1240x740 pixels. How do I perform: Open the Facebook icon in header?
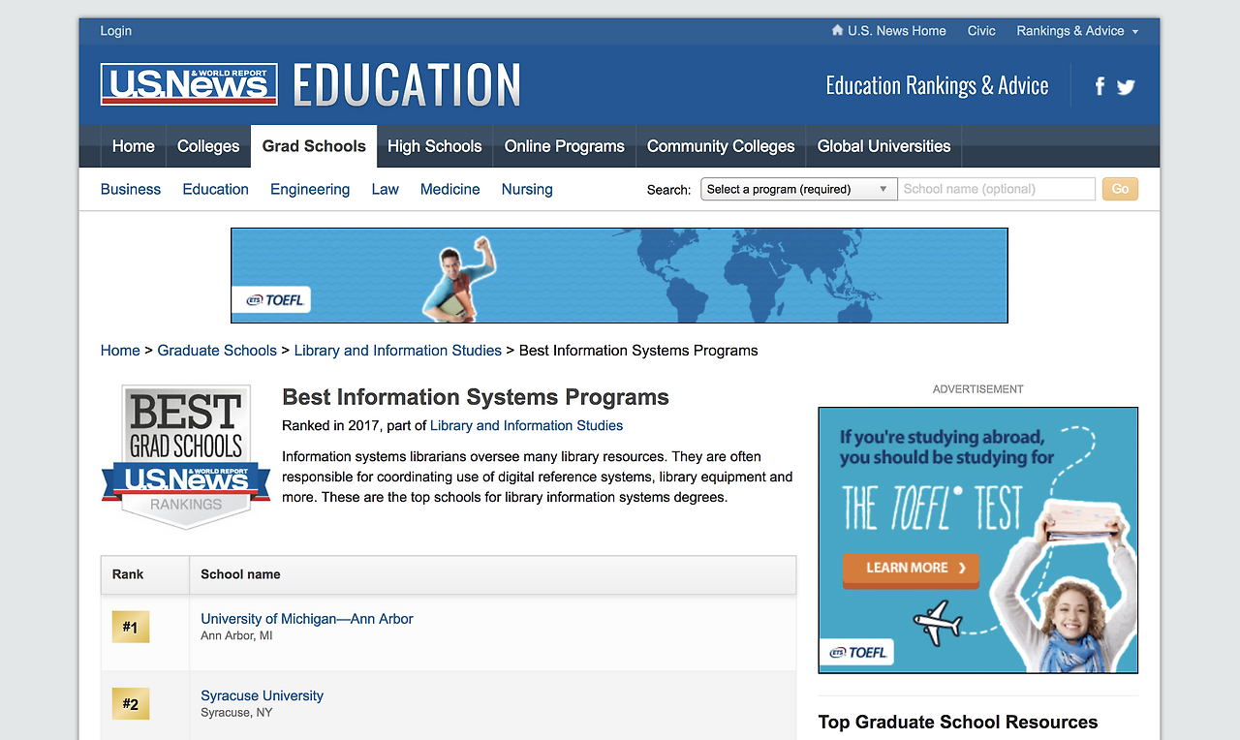(1100, 87)
